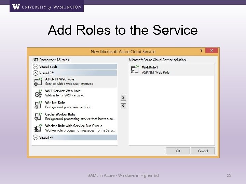This screenshot has width=246, height=184.
Task: Select Cache Worker Role title text
Action: coord(60,114)
